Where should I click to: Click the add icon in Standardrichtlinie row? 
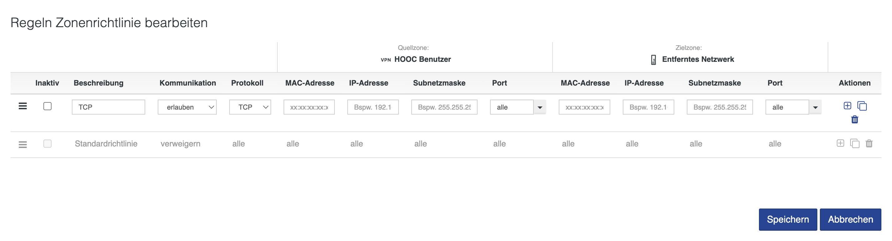click(840, 143)
